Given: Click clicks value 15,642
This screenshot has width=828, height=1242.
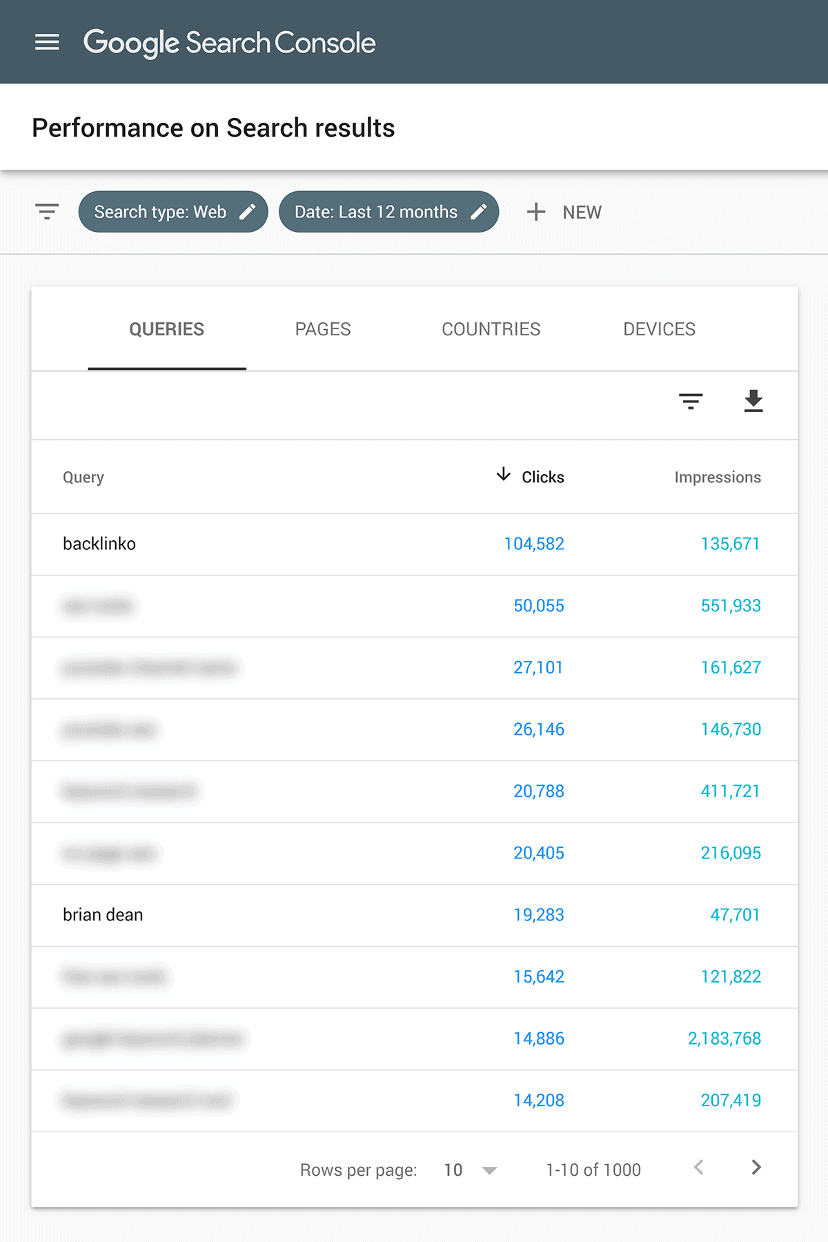Looking at the screenshot, I should (x=539, y=976).
